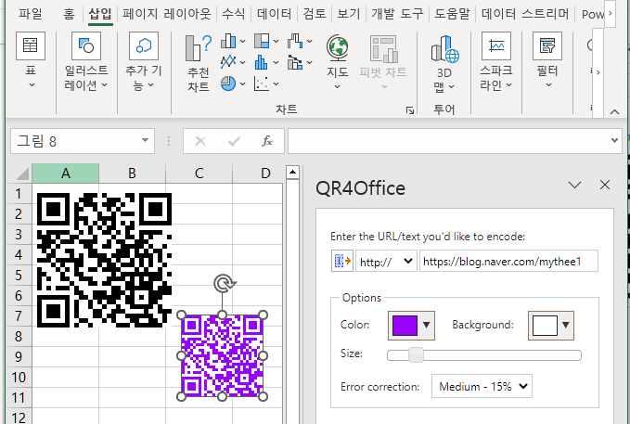Open the Name Box dropdown arrow

tap(145, 141)
